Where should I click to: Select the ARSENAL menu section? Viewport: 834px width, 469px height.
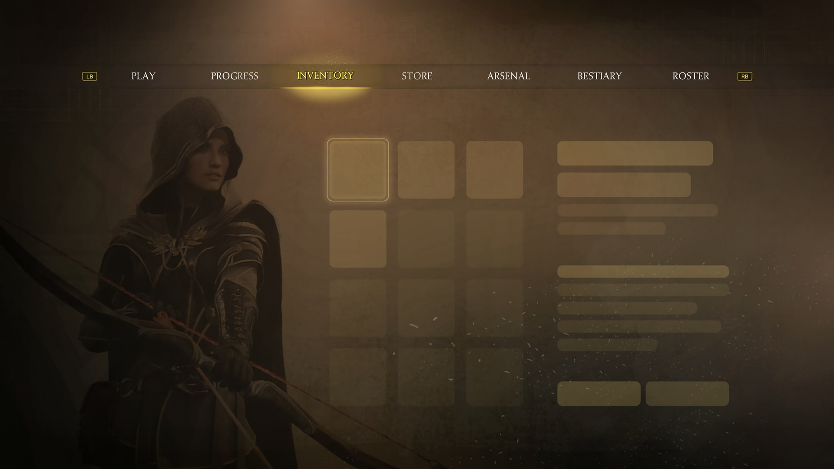[x=509, y=76]
